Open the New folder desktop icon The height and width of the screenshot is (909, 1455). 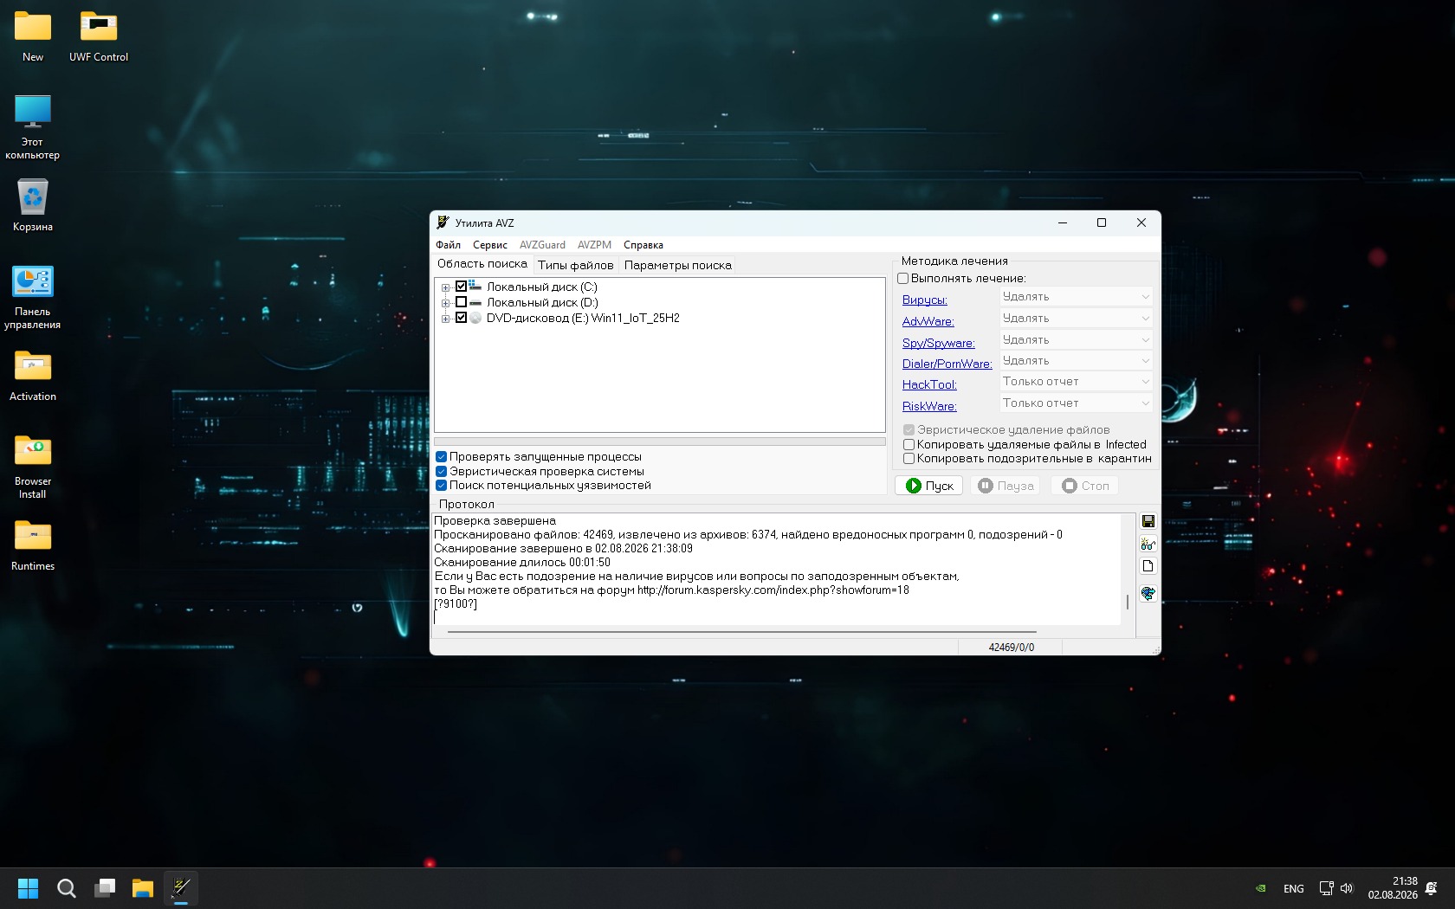pyautogui.click(x=33, y=36)
